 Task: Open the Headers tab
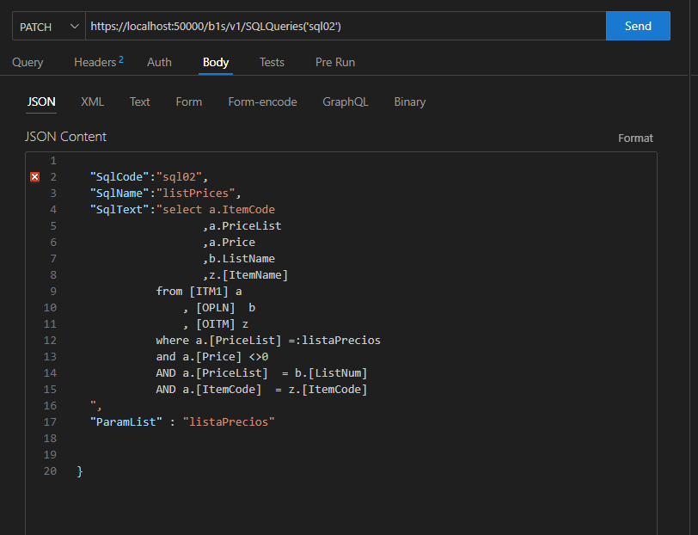coord(98,62)
